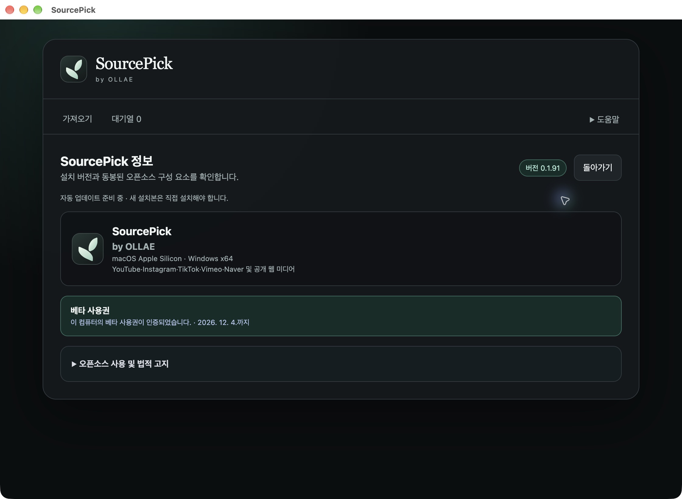Click the 'by OLLAE' header subtitle
Image resolution: width=682 pixels, height=499 pixels.
114,79
